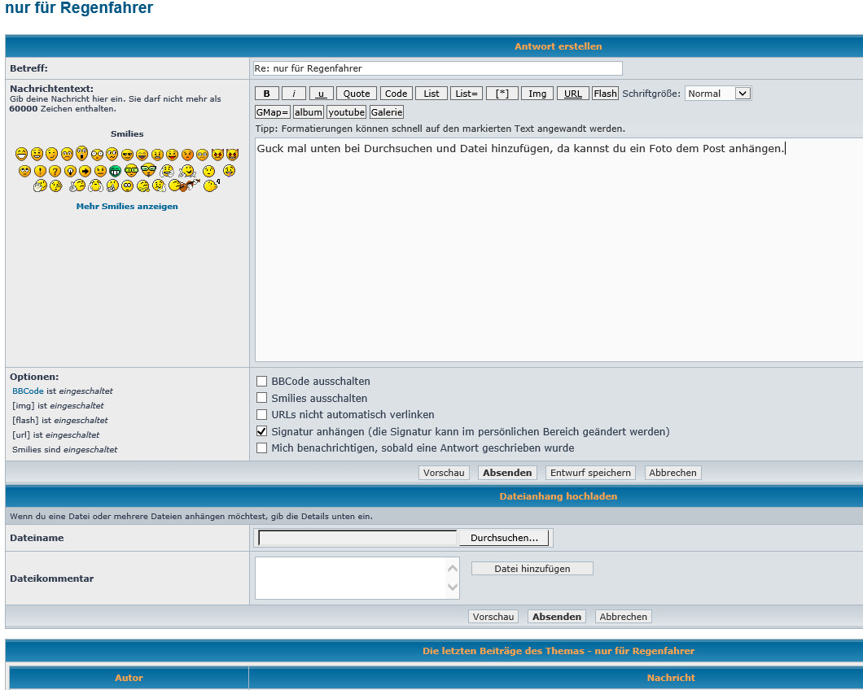Insert the light bulb idea smiley
Viewport: 863px width, 690px height.
pyautogui.click(x=71, y=171)
